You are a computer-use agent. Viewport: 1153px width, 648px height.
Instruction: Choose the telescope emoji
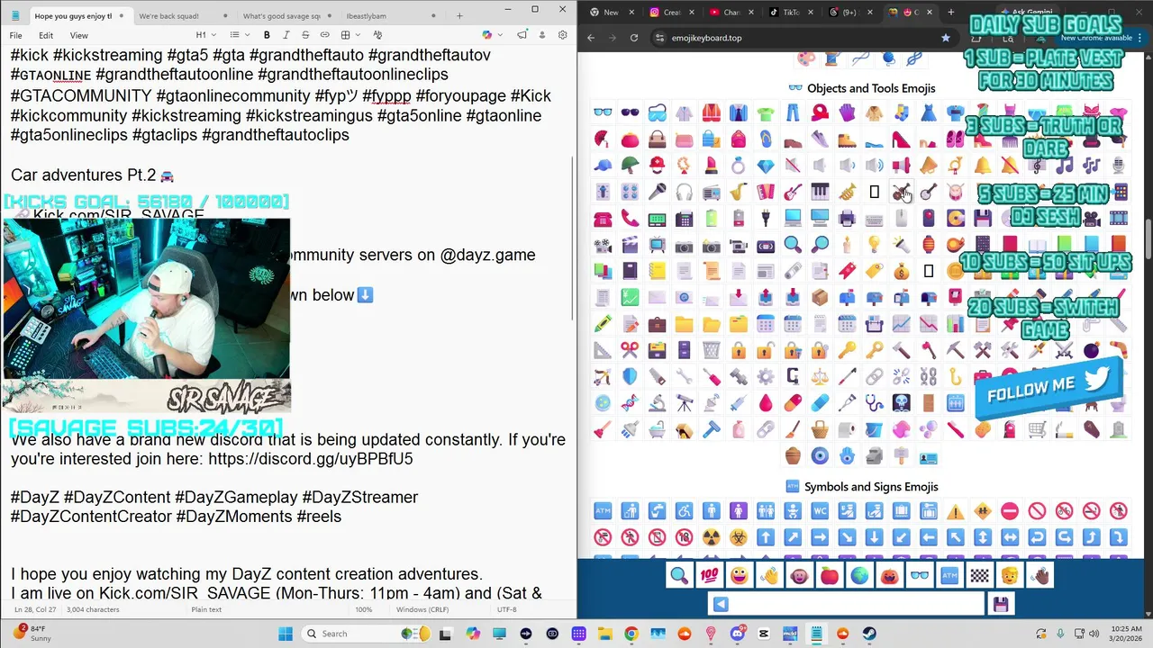coord(684,402)
